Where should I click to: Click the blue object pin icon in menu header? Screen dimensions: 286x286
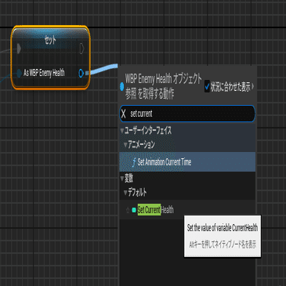tap(121, 86)
